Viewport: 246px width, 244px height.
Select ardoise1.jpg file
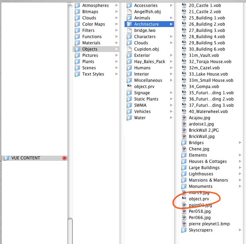pos(201,124)
